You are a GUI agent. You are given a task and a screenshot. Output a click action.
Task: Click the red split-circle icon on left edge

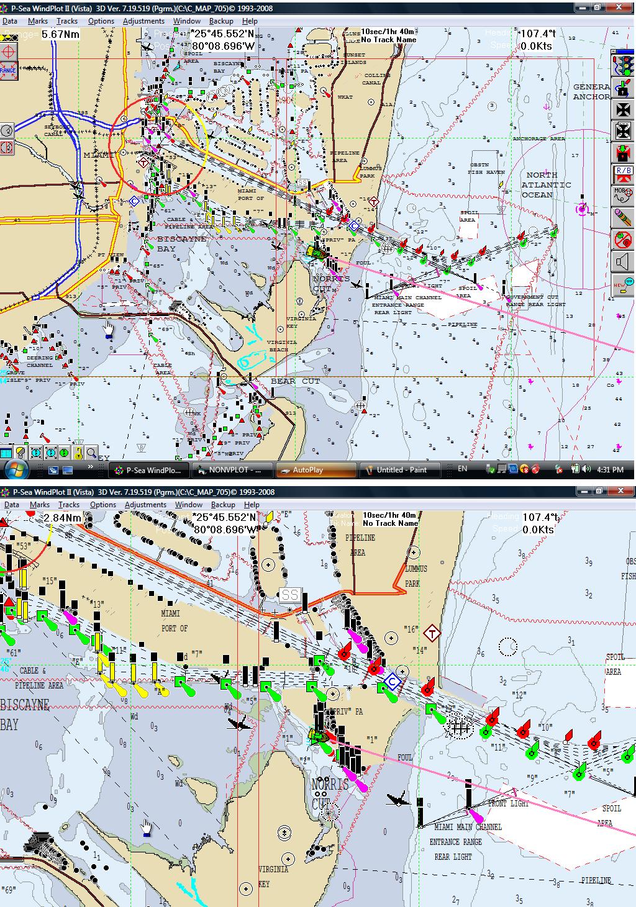tap(7, 148)
